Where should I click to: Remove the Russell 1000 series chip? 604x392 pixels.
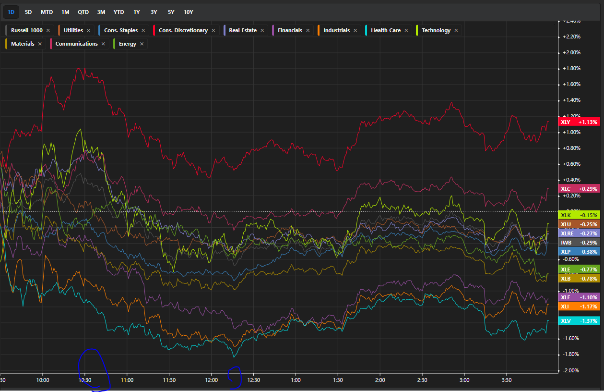click(x=48, y=30)
